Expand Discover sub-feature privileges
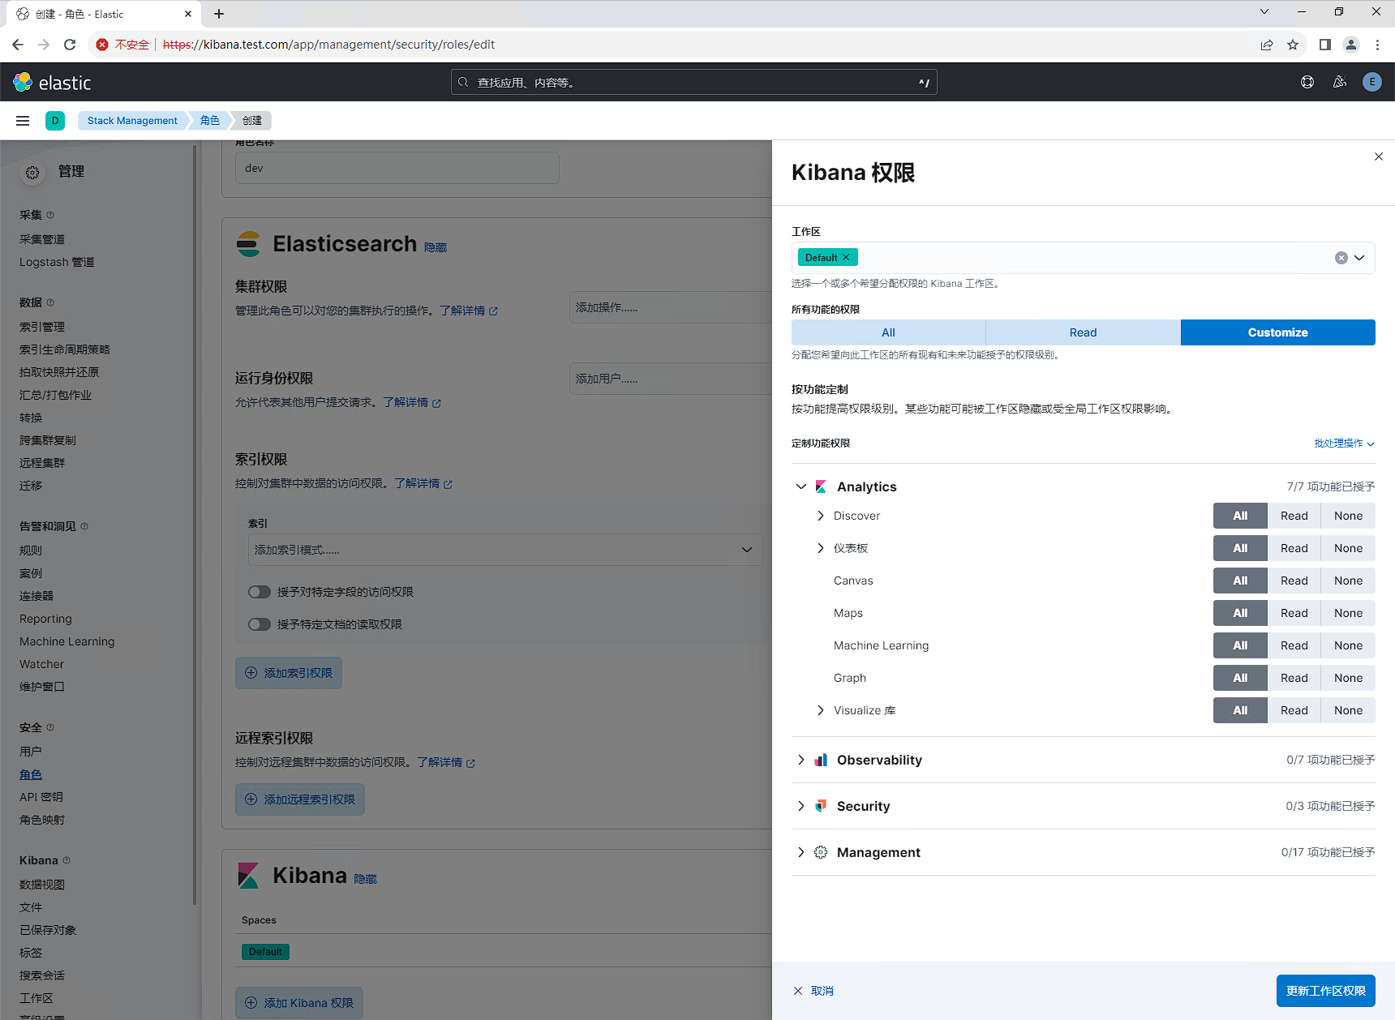 [x=821, y=516]
